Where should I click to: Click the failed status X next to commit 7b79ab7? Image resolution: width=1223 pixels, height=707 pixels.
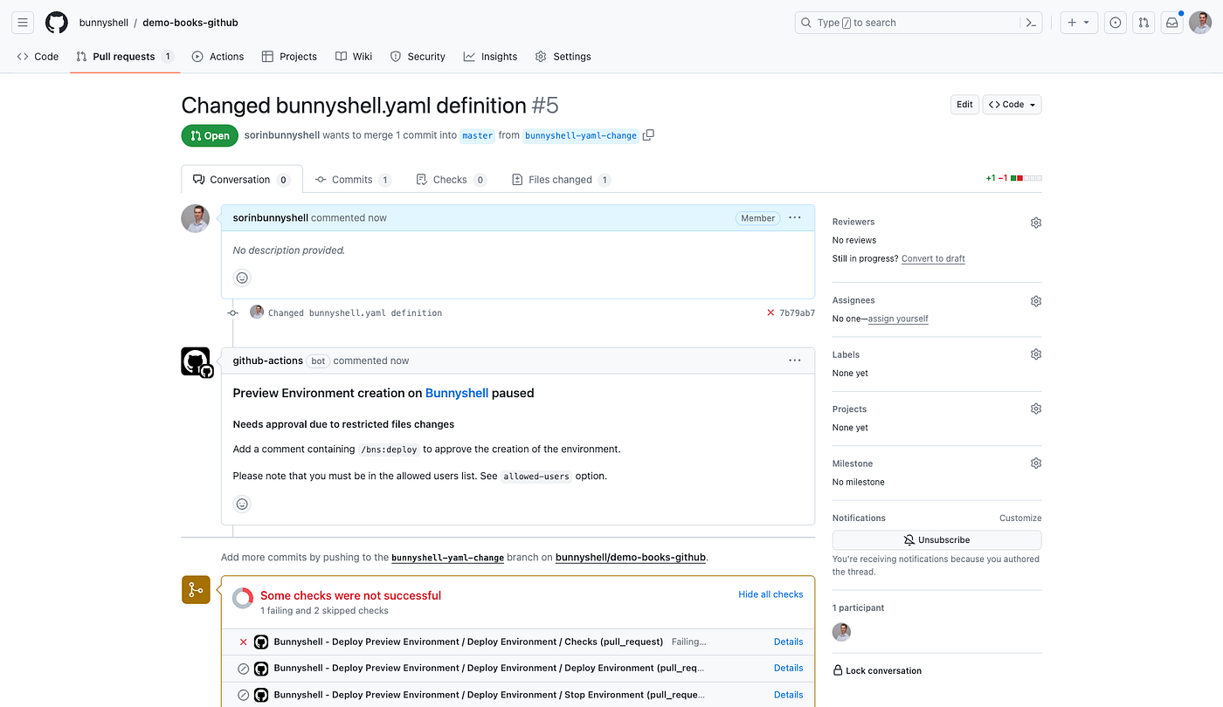tap(770, 312)
